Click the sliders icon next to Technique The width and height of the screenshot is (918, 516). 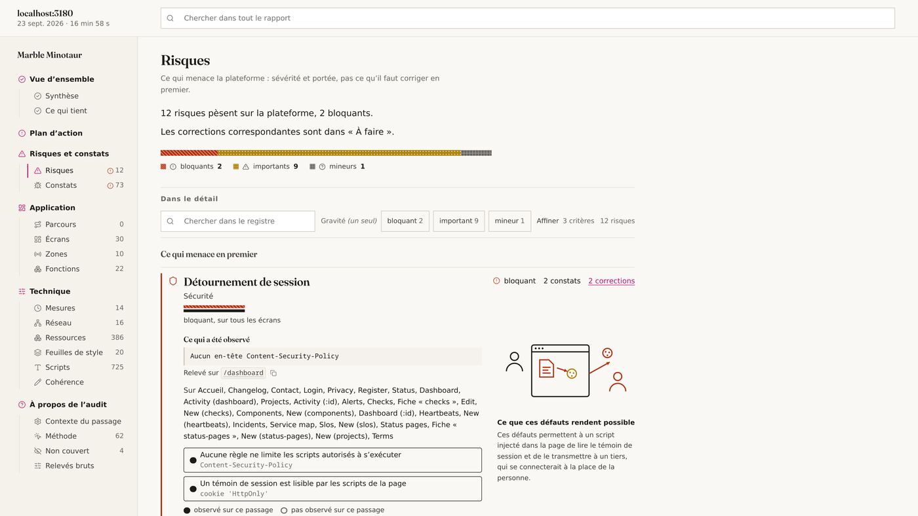click(x=22, y=291)
